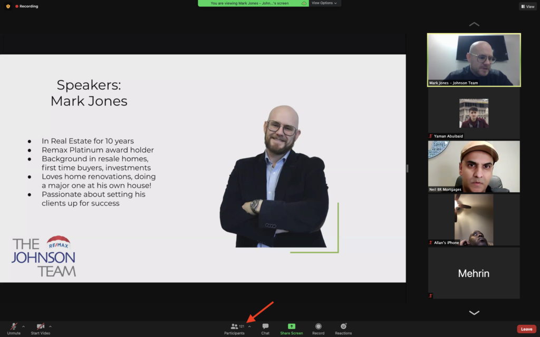Expand video options arrow beside Start Video
Image resolution: width=540 pixels, height=337 pixels.
(50, 326)
